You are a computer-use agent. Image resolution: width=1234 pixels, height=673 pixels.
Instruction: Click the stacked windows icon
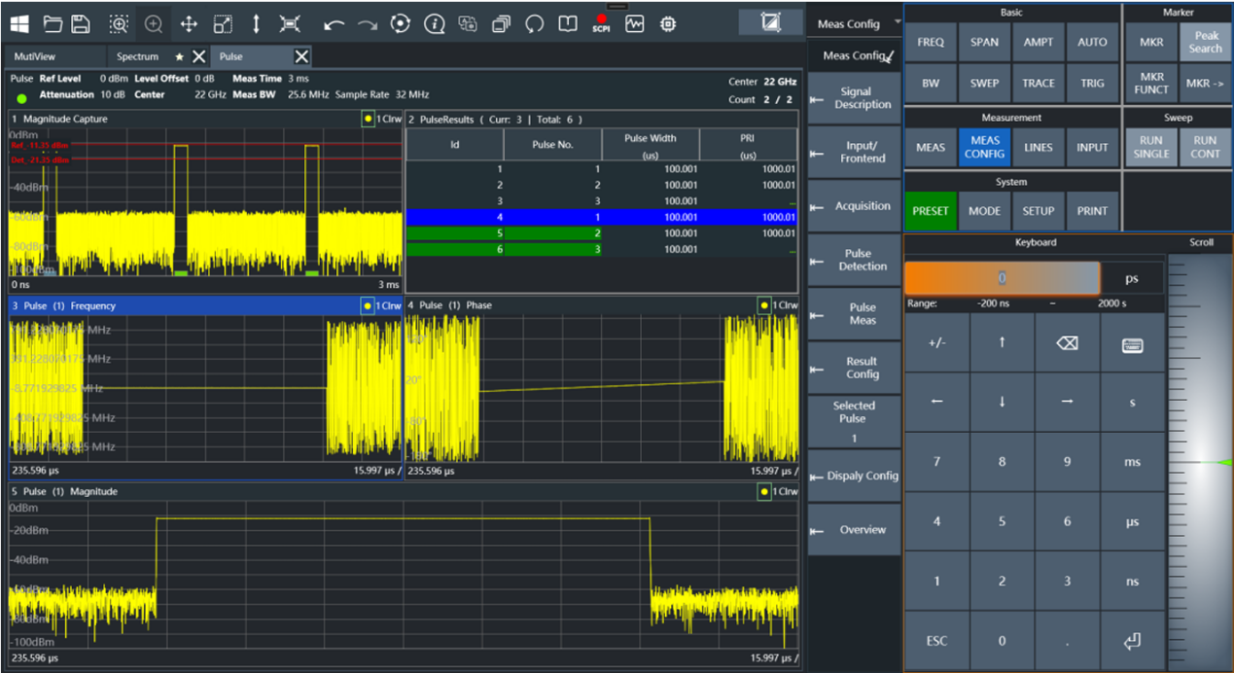[501, 23]
